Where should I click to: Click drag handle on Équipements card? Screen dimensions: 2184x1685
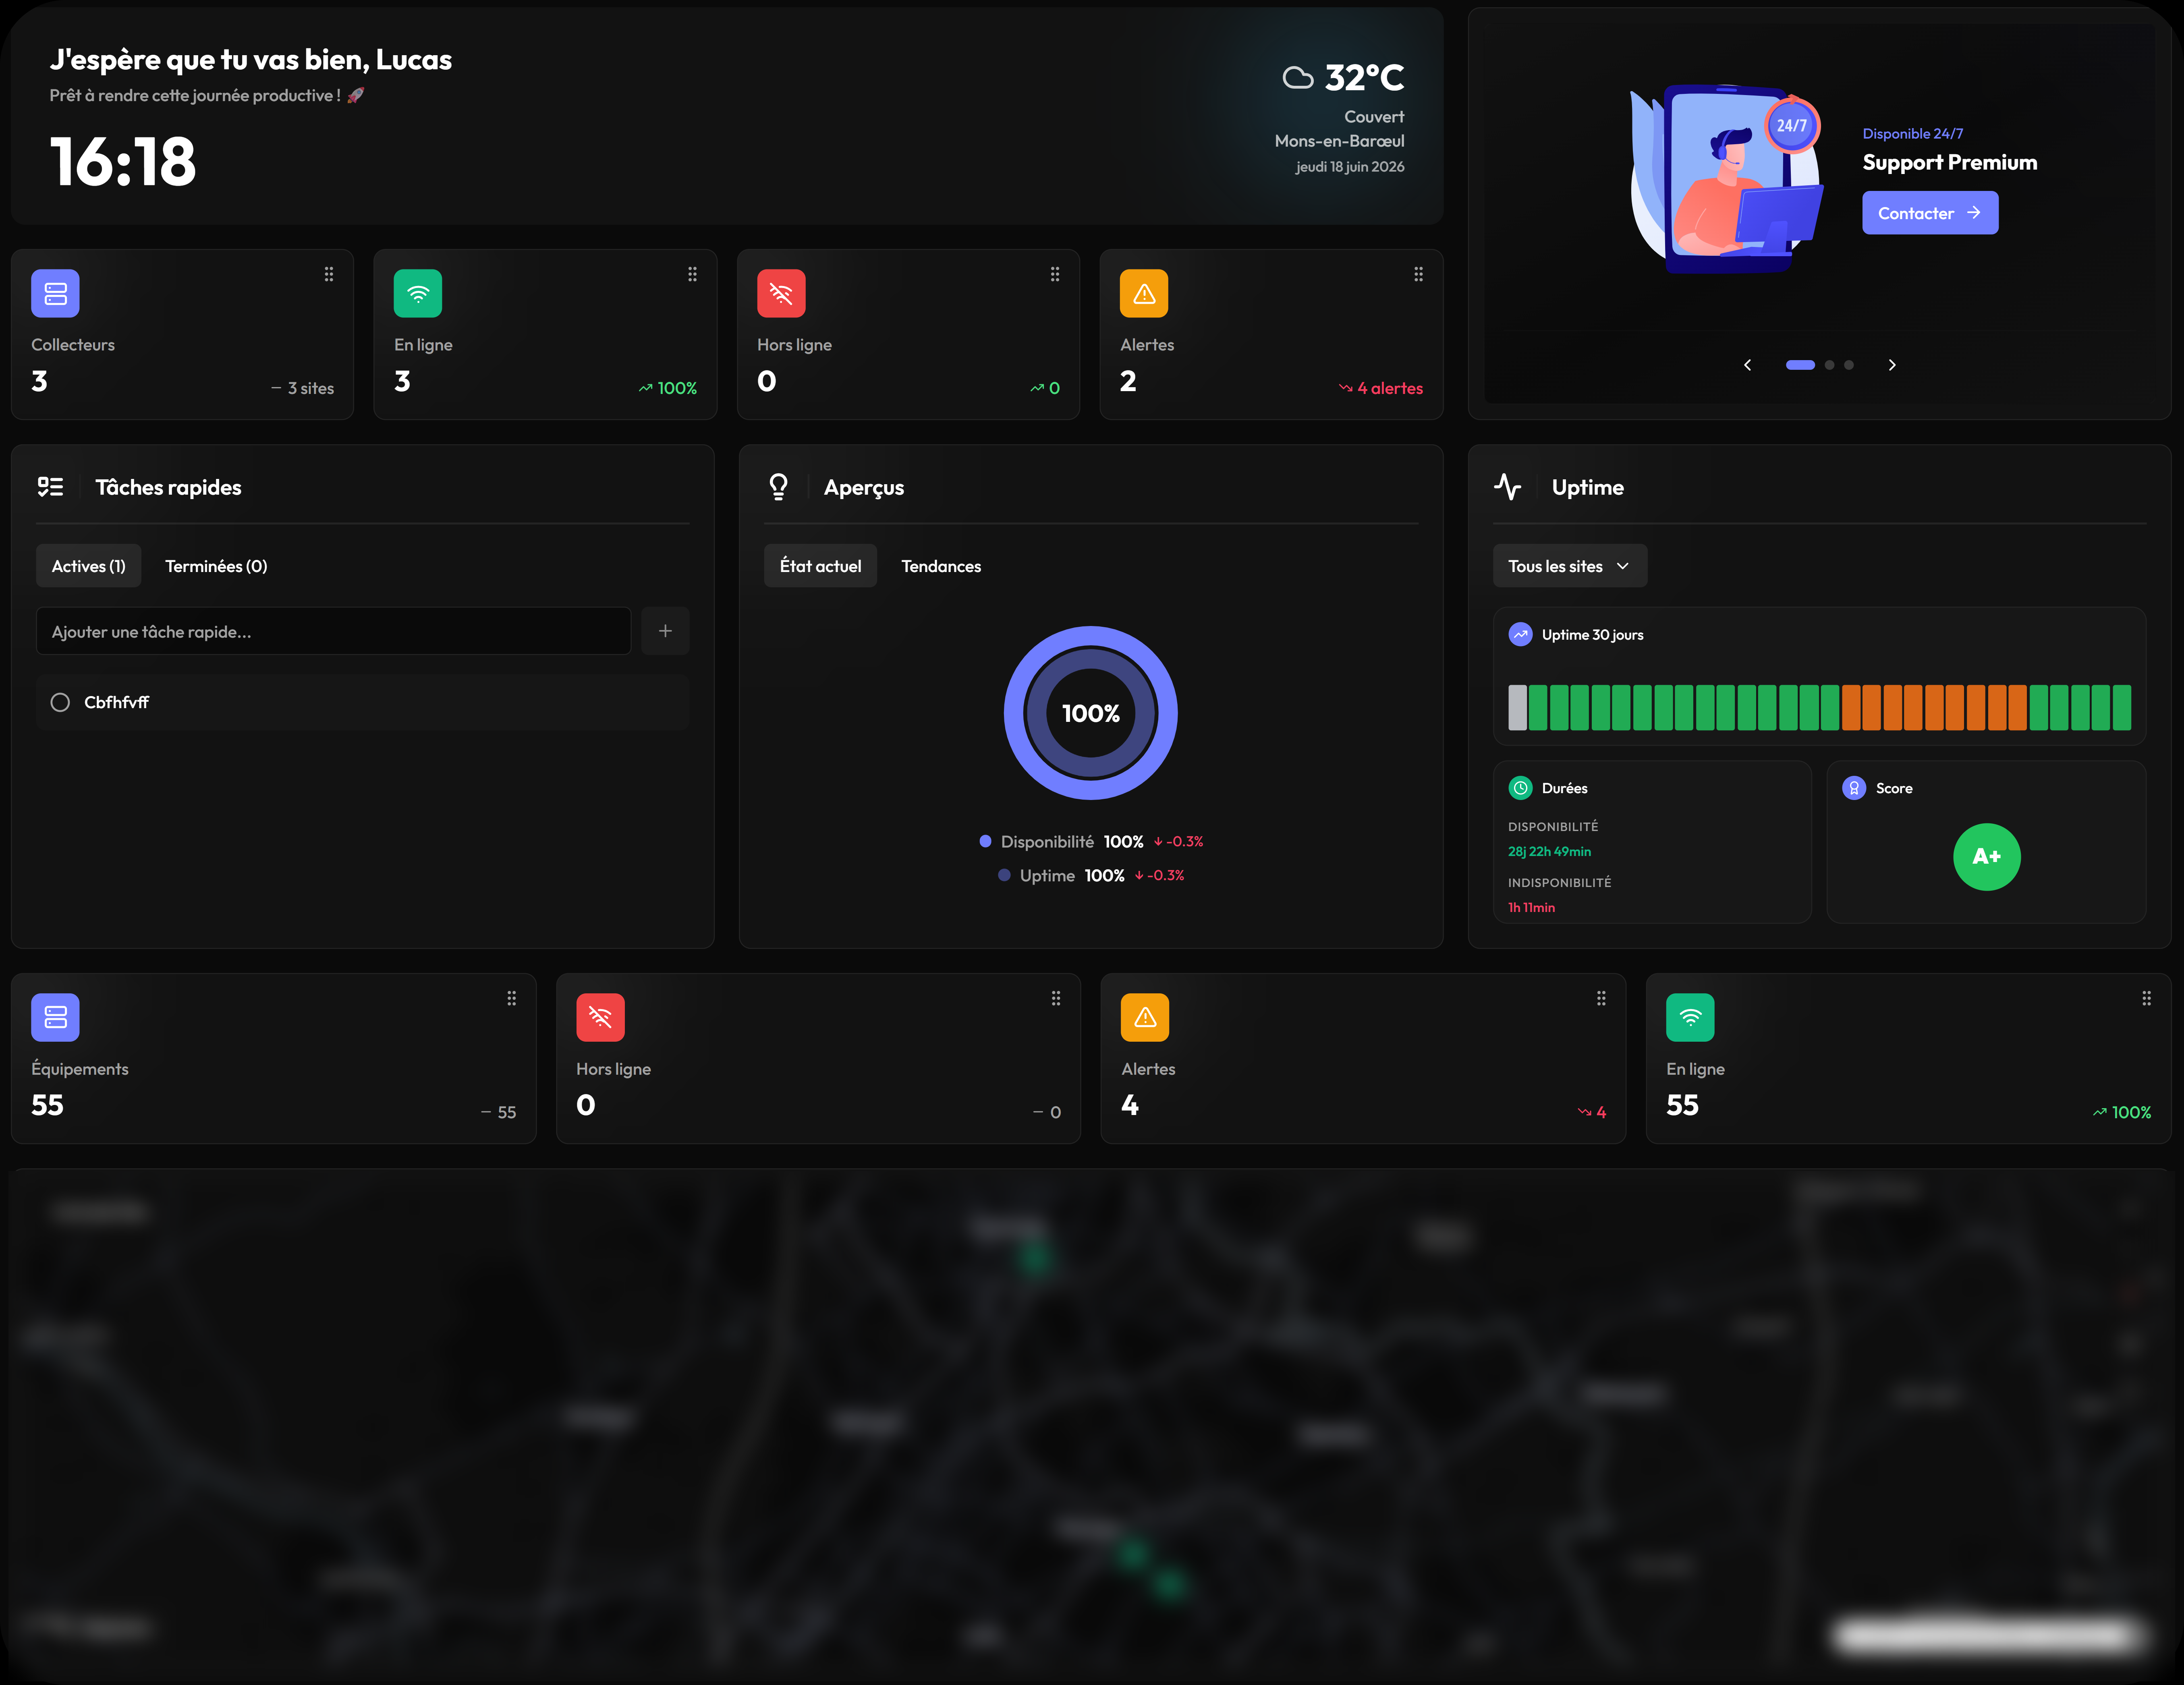click(x=512, y=998)
